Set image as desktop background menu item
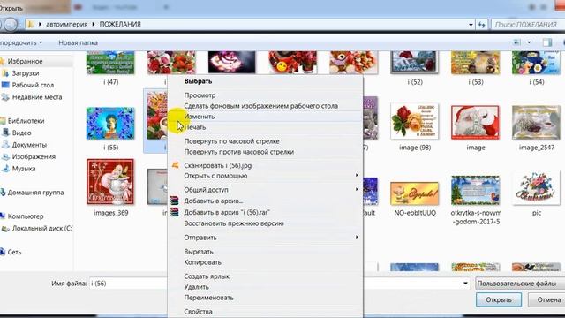The image size is (565, 318). click(261, 106)
